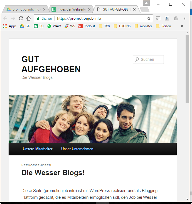
Task: Open the LOGINS bookmark folder
Action: [122, 26]
